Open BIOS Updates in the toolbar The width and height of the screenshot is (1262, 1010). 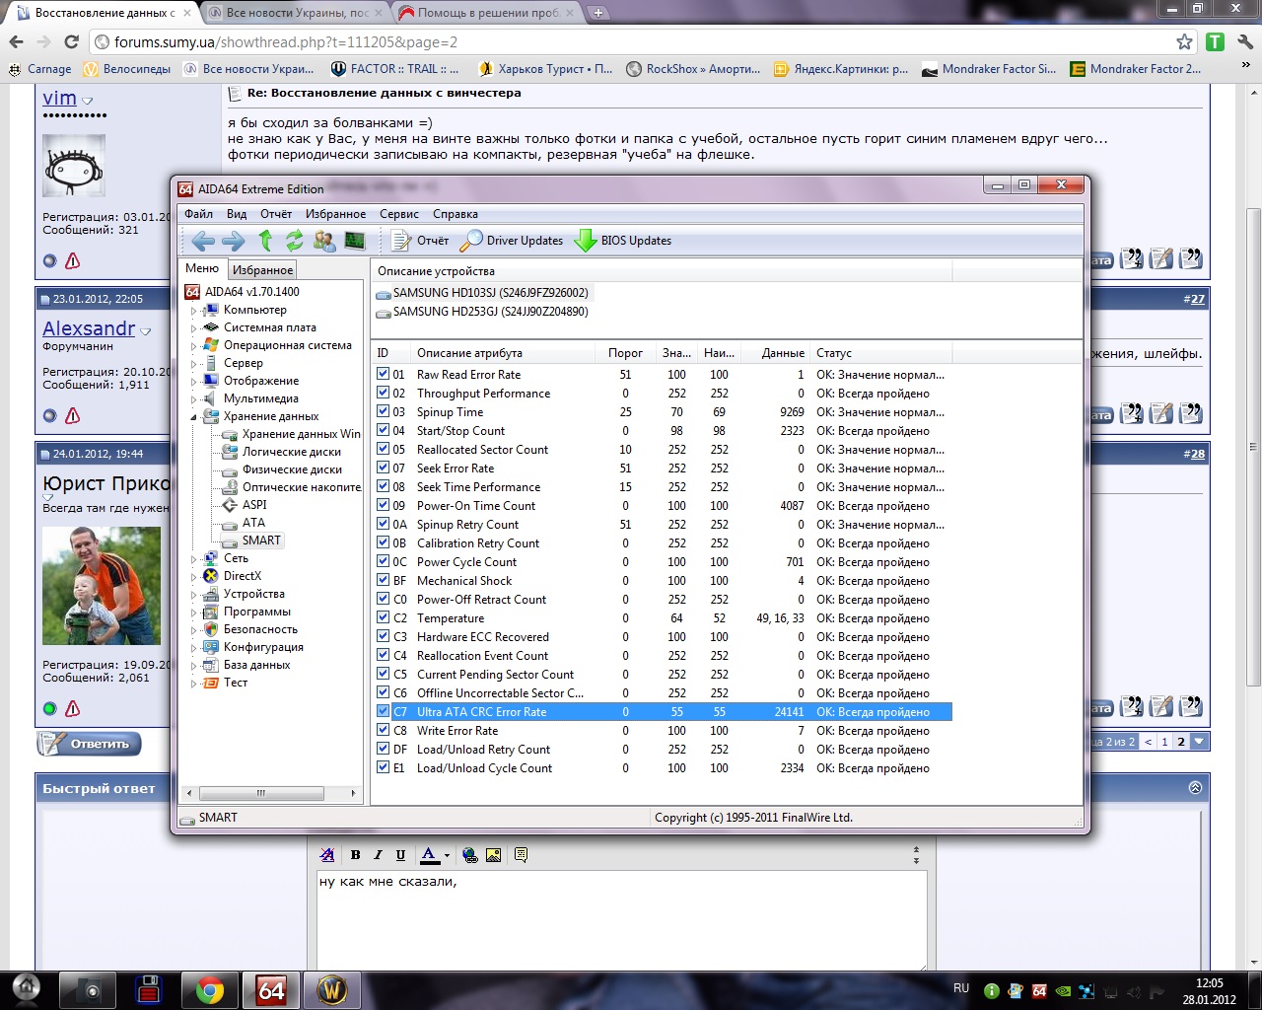pyautogui.click(x=623, y=241)
